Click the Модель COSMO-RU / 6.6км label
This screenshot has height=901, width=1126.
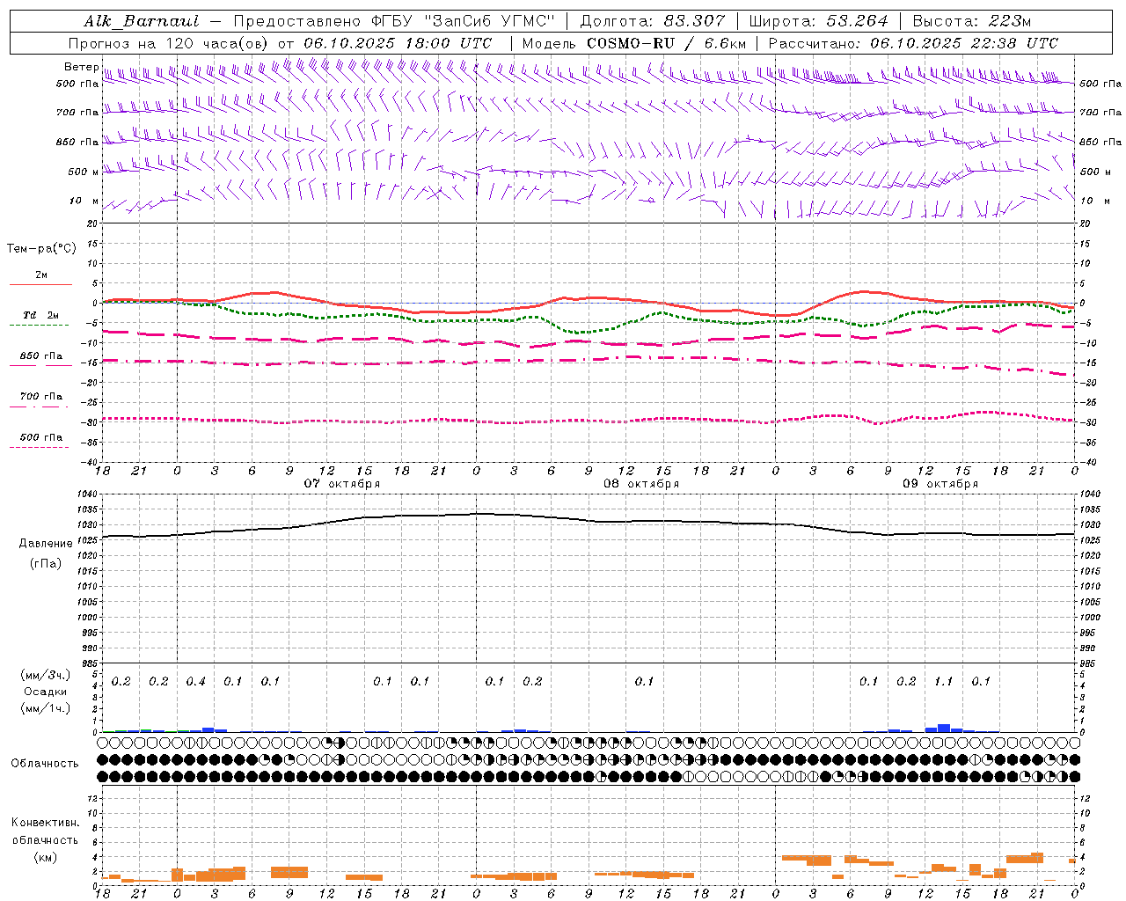634,43
